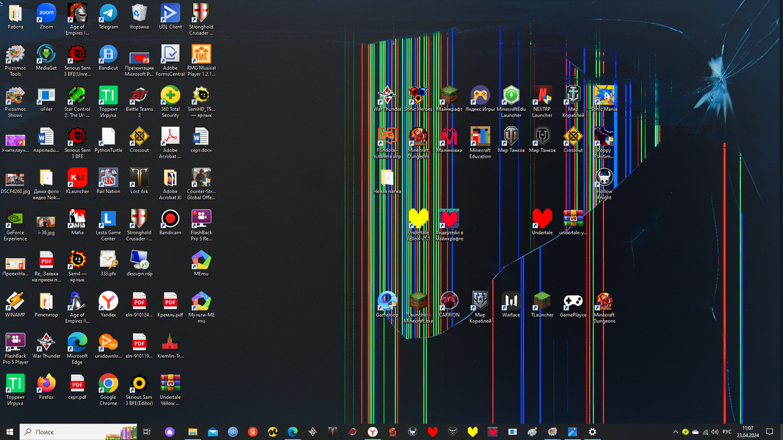Select the Minecraft Education icon

pyautogui.click(x=480, y=143)
